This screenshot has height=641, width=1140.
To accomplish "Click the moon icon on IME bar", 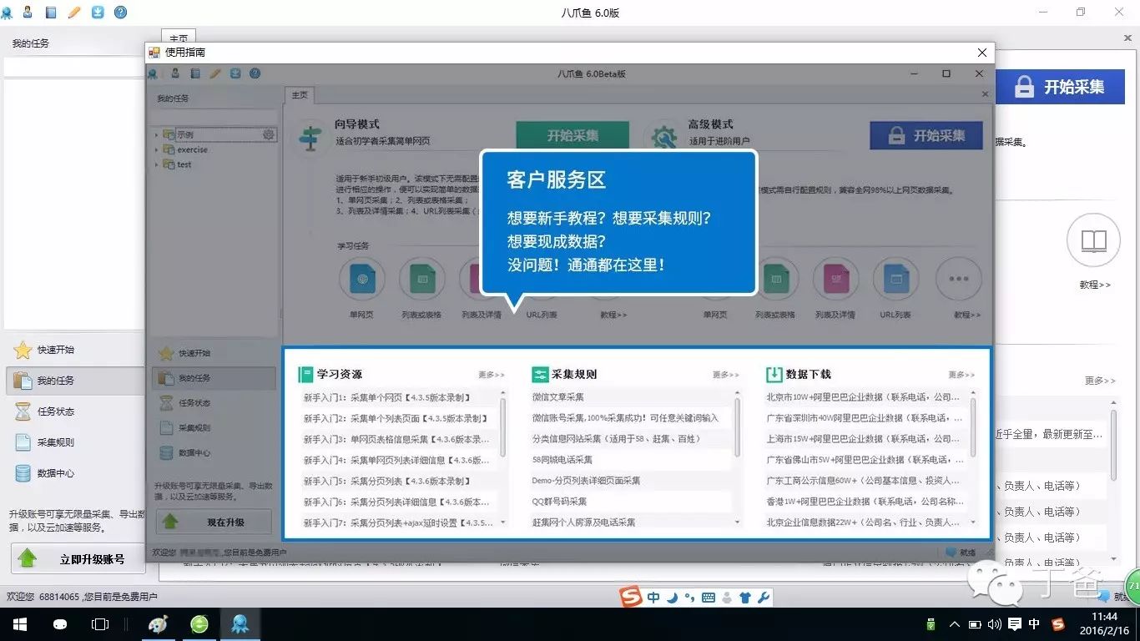I will 672,598.
